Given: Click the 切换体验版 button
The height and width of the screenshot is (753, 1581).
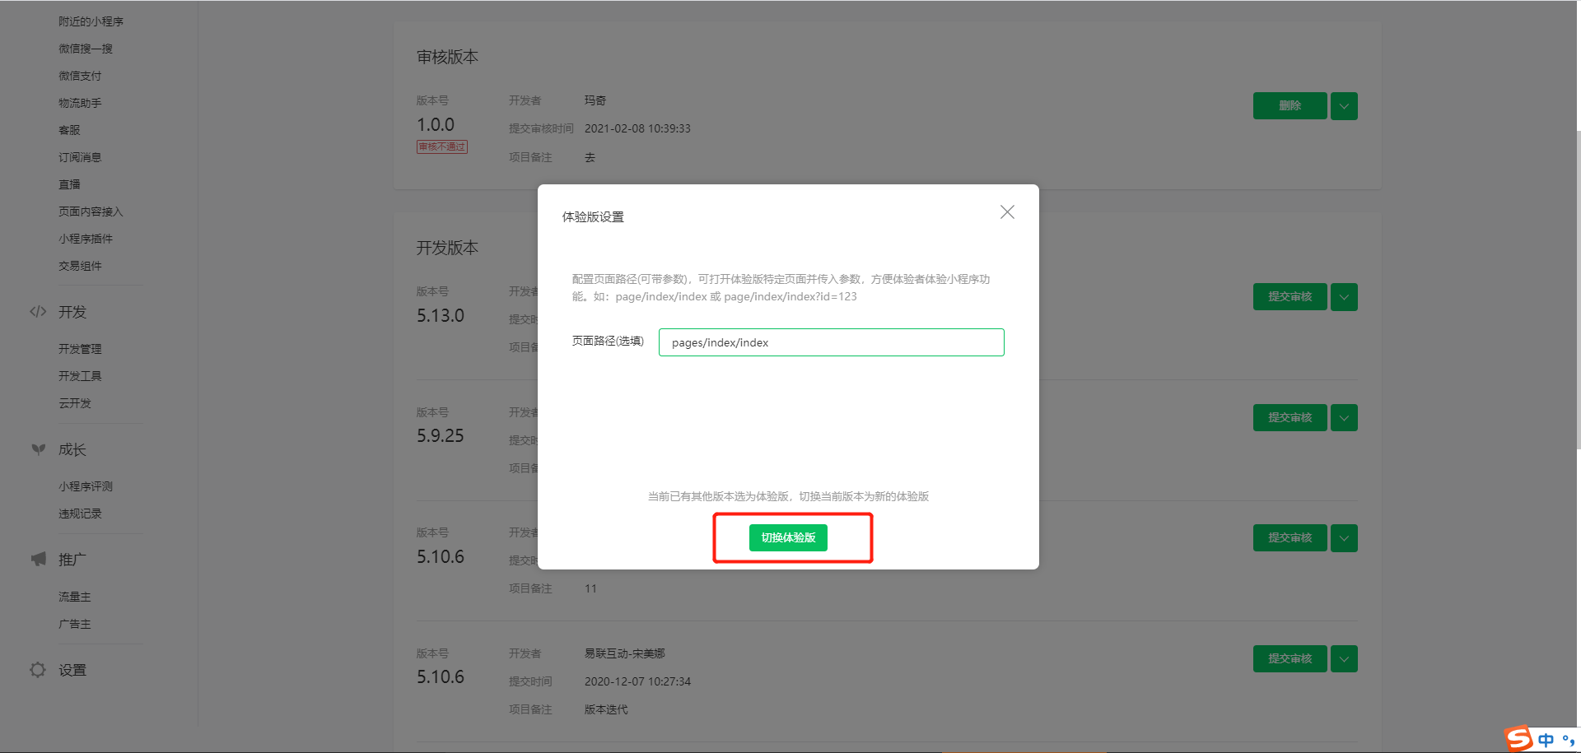Looking at the screenshot, I should point(788,537).
